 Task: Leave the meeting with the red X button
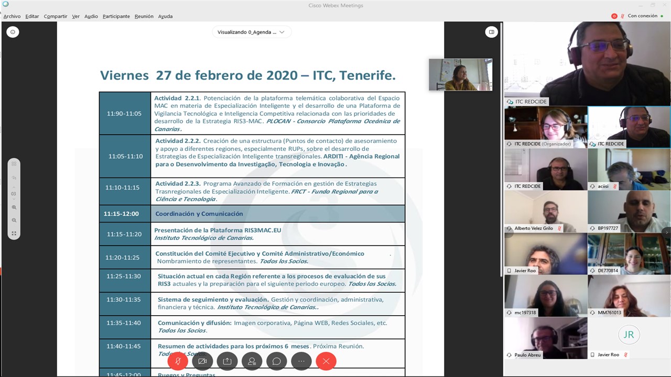[326, 361]
